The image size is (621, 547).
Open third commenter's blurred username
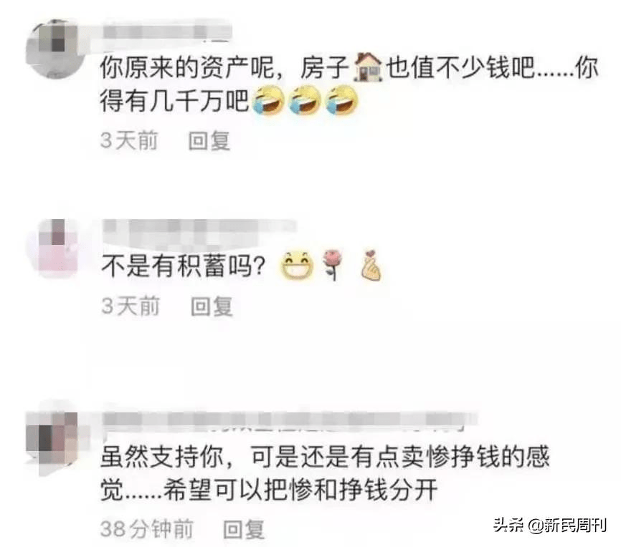(289, 422)
